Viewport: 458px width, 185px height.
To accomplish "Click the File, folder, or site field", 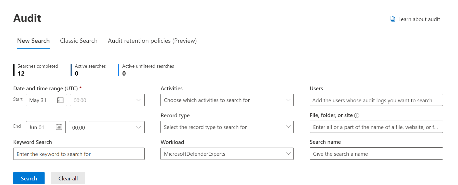I will tap(376, 127).
